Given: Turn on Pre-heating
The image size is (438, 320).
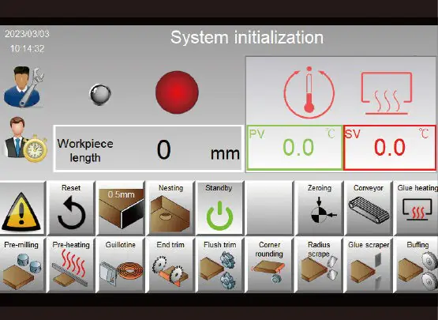Looking at the screenshot, I should pyautogui.click(x=71, y=265).
